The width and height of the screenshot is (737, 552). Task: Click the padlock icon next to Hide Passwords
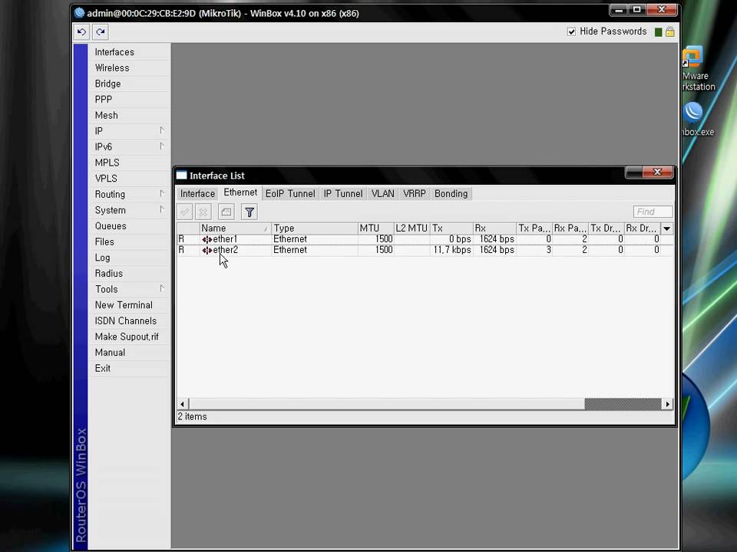point(669,31)
